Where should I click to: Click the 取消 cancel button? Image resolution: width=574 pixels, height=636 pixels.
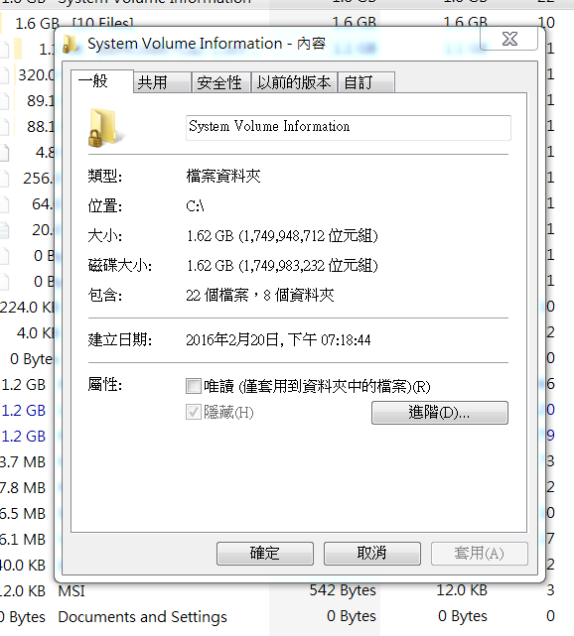pos(372,554)
